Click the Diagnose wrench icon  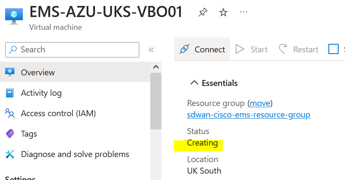(10, 154)
